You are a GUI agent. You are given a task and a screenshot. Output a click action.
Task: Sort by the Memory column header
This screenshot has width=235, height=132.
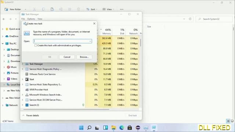106,32
